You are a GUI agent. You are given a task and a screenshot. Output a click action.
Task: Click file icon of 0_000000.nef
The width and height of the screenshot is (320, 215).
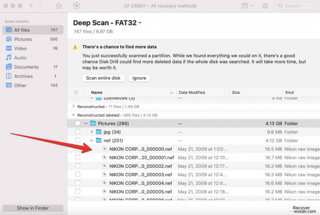104,149
